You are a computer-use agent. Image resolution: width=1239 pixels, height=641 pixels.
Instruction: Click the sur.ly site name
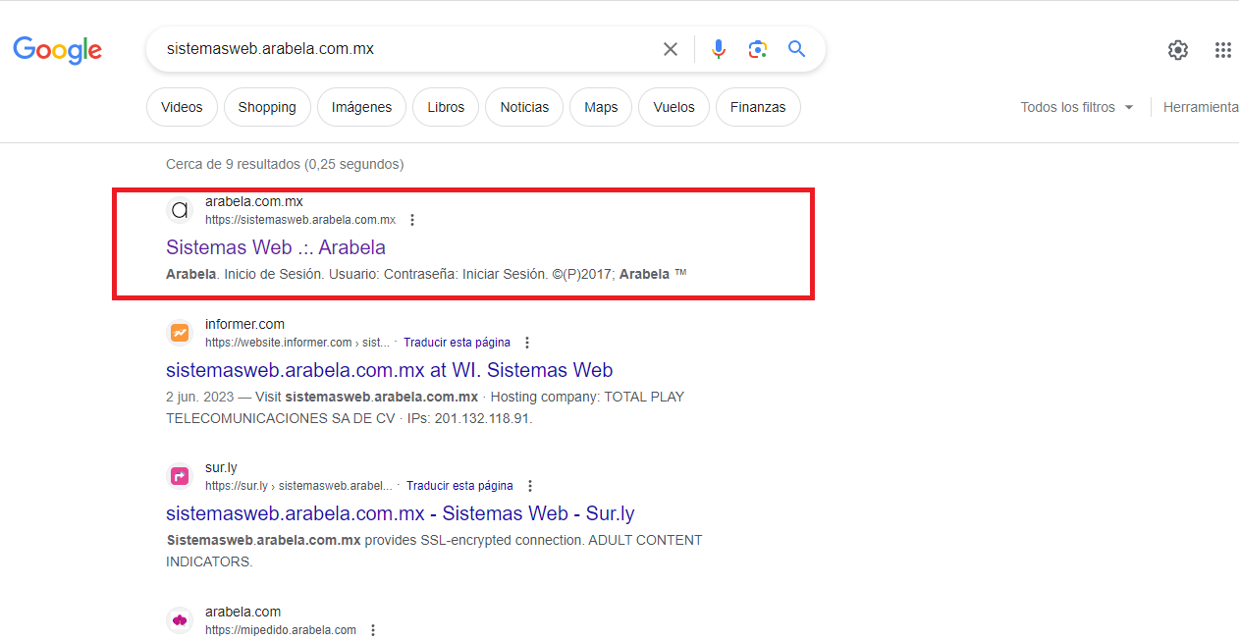pyautogui.click(x=221, y=467)
